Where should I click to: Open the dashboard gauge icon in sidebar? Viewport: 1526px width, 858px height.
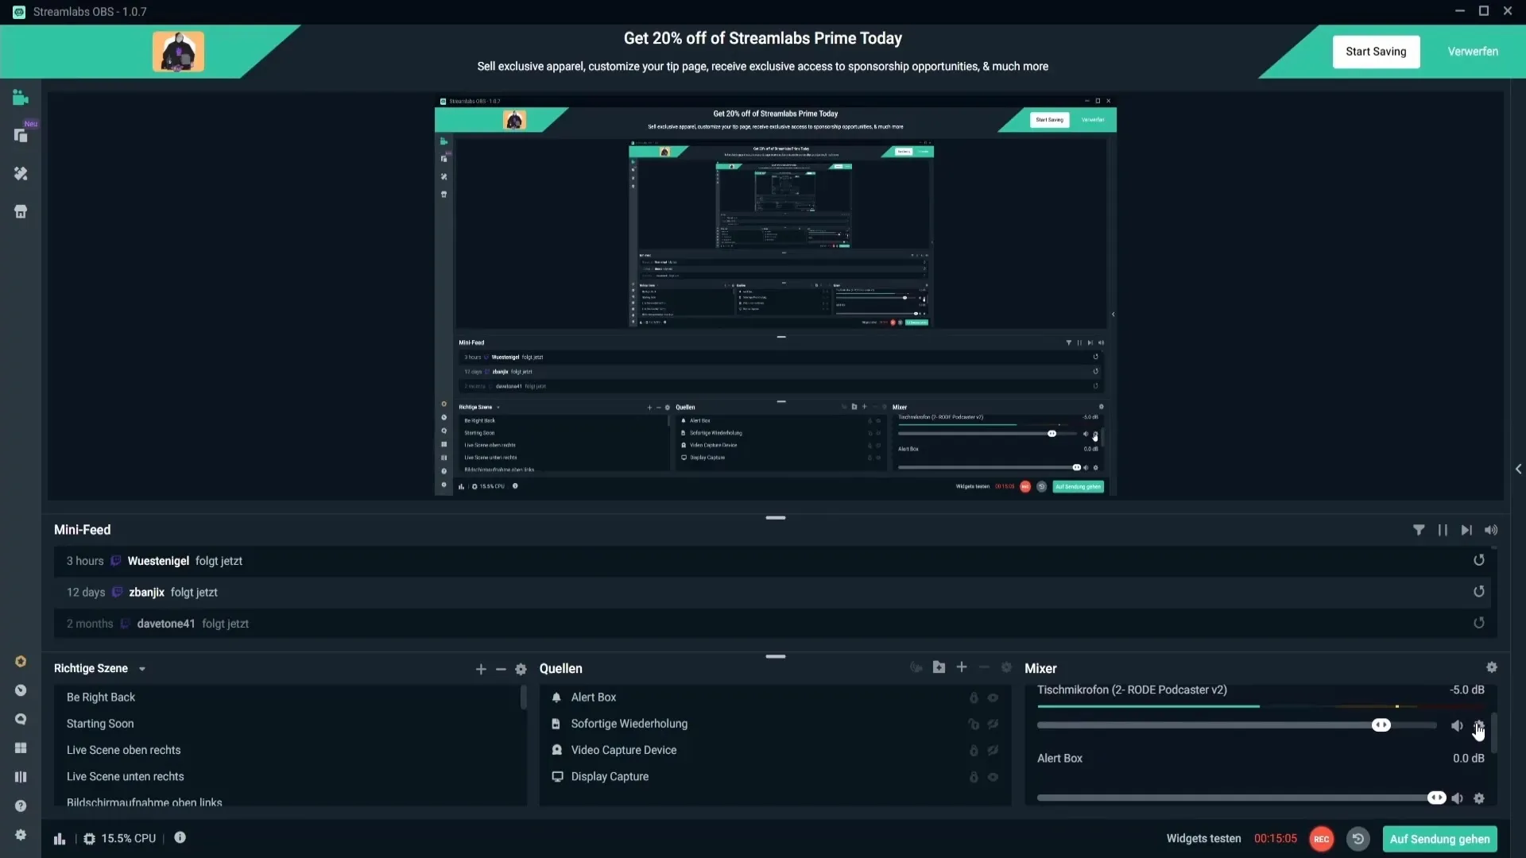tap(21, 690)
